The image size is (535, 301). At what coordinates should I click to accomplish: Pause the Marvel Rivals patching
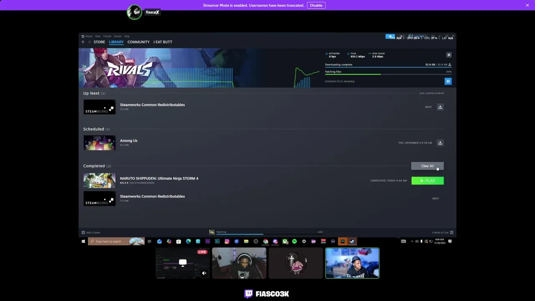click(x=448, y=81)
